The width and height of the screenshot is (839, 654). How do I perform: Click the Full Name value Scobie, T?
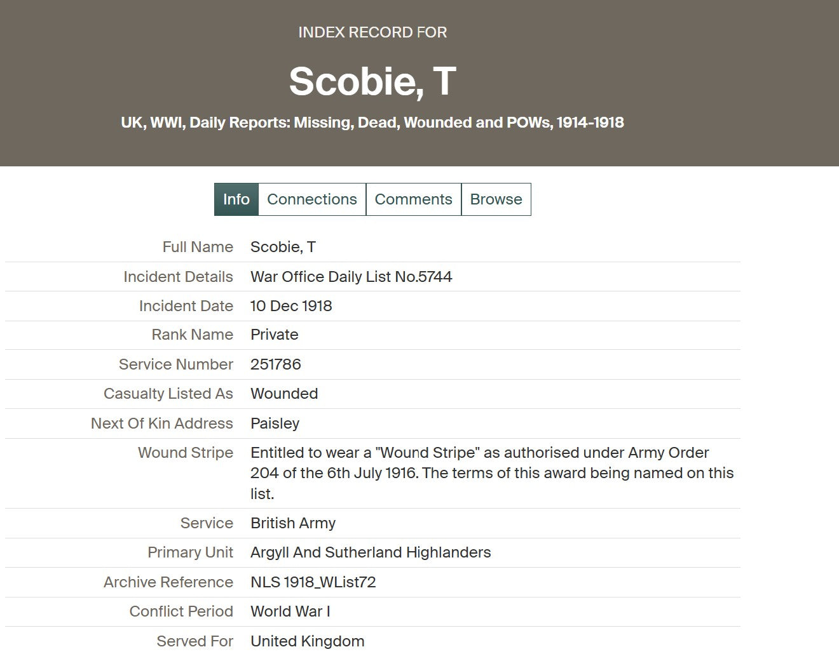(283, 247)
